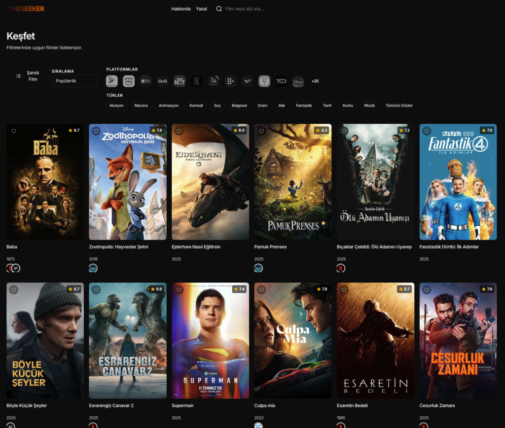Viewport: 505px width, 428px height.
Task: Open the Hakkında menu item
Action: click(180, 9)
